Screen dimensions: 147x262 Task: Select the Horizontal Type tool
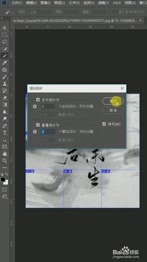(x=4, y=133)
